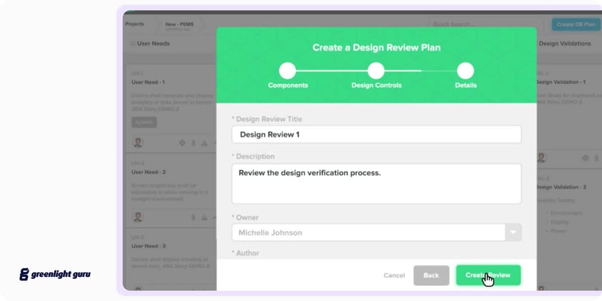The height and width of the screenshot is (301, 602).
Task: Expand the Owner dropdown arrow
Action: [x=513, y=232]
